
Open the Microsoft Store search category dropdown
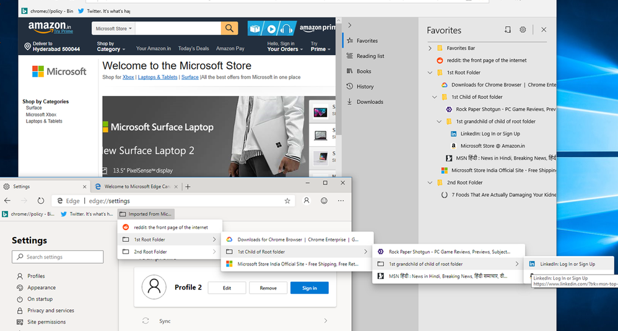113,28
